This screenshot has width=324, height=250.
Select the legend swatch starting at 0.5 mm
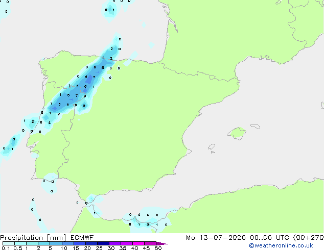tap(20, 243)
